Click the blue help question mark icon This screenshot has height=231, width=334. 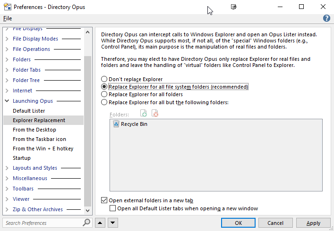[326, 18]
